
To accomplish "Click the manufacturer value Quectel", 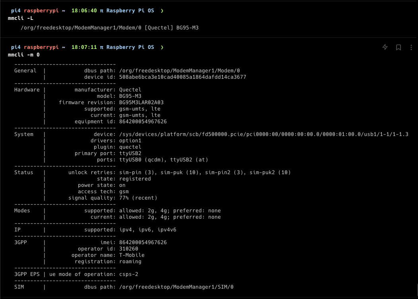I will click(130, 90).
